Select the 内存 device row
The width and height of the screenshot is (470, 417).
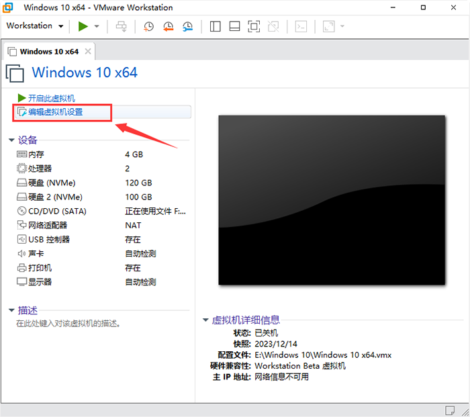pos(102,154)
